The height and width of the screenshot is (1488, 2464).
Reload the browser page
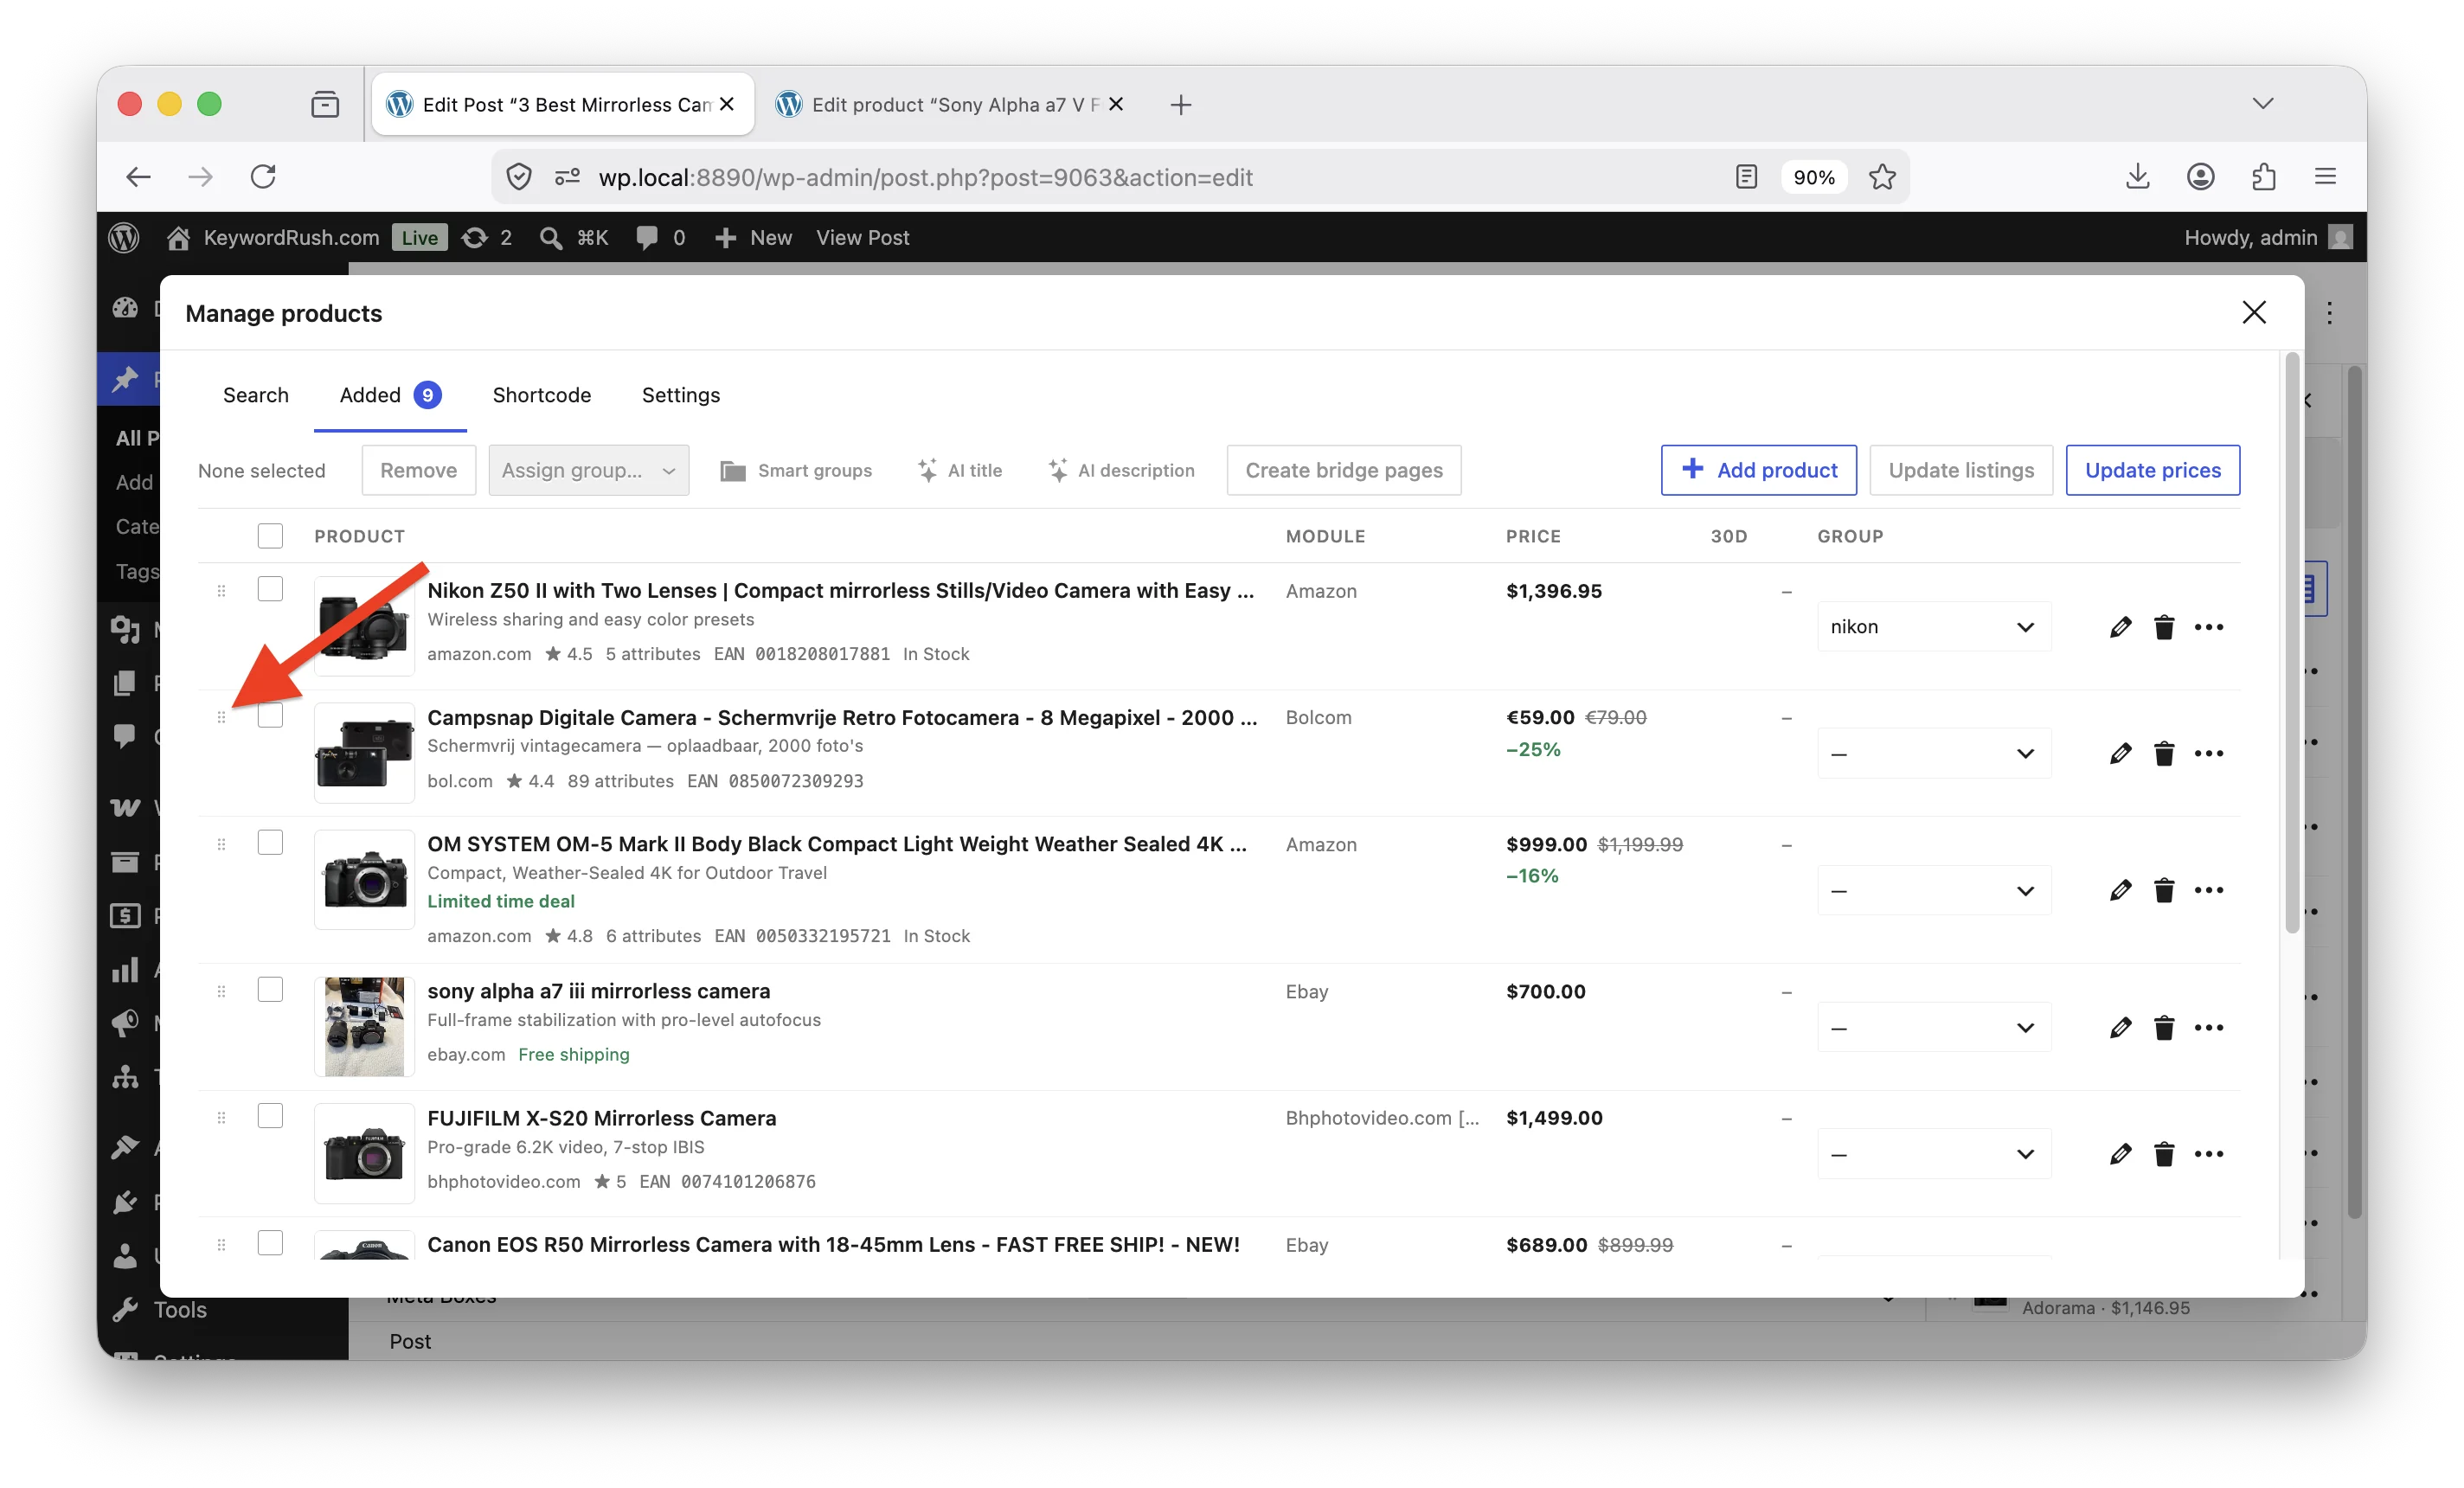pyautogui.click(x=263, y=177)
